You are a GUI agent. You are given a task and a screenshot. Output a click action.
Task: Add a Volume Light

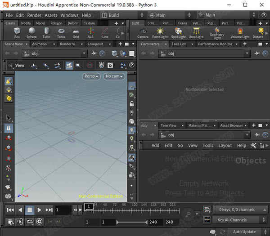click(240, 33)
